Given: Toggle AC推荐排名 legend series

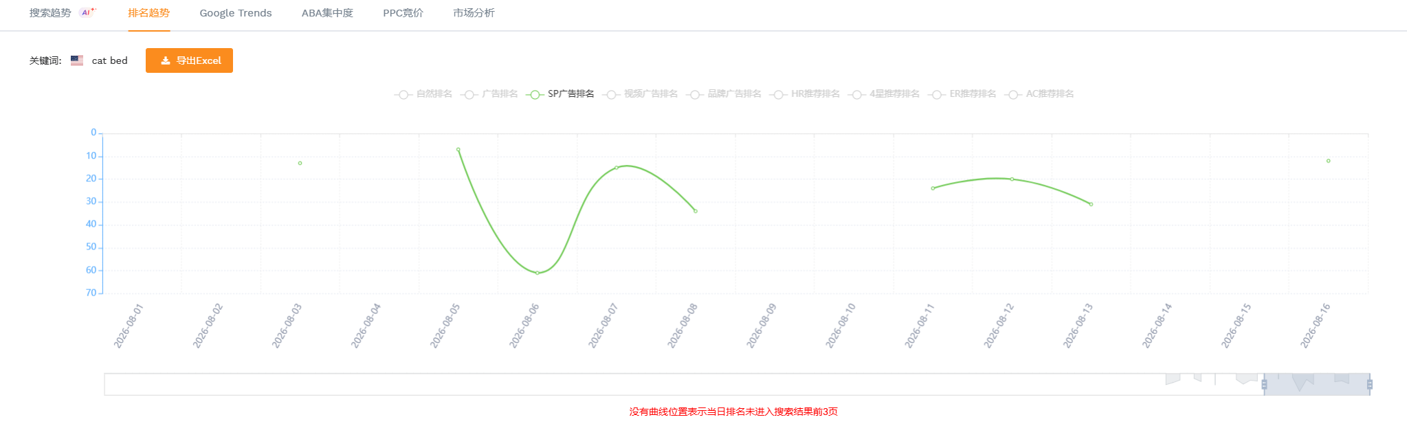Looking at the screenshot, I should 1039,94.
